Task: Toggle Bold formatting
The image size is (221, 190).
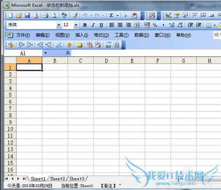Action: [x=85, y=25]
